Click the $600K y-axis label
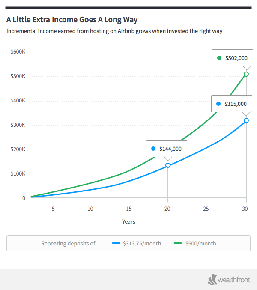The height and width of the screenshot is (290, 257). 18,52
